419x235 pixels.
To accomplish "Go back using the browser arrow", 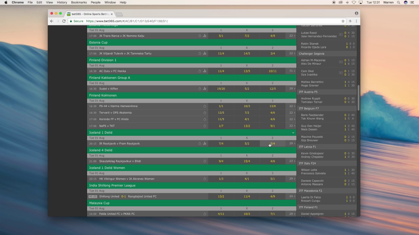I will [x=52, y=21].
